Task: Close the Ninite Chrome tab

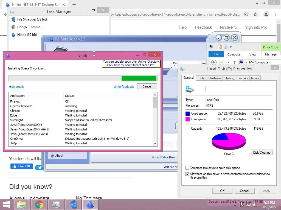Action: pyautogui.click(x=64, y=5)
